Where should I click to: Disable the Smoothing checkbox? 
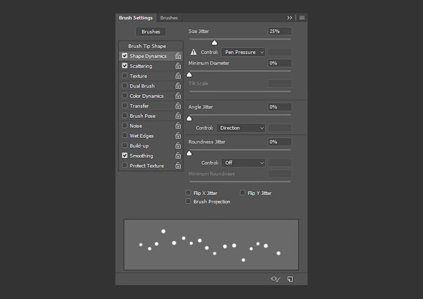[x=125, y=156]
